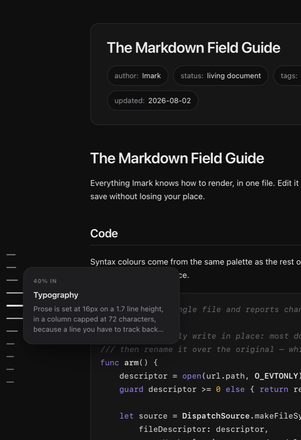The height and width of the screenshot is (440, 301).
Task: Jump to the bottommost outline tick
Action: pos(10,382)
